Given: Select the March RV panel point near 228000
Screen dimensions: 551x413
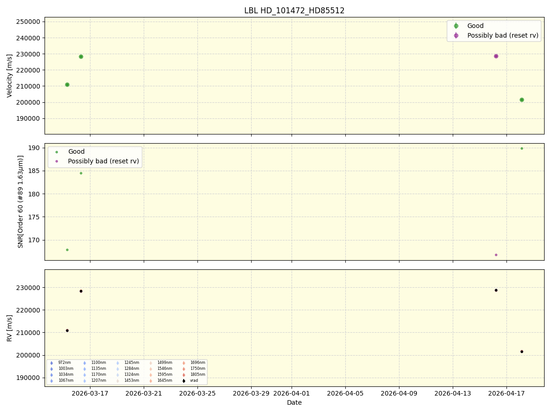Looking at the screenshot, I should 81,291.
